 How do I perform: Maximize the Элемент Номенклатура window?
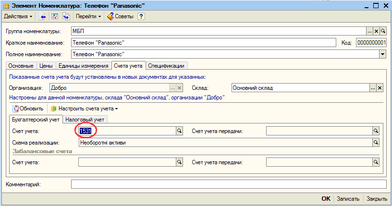coord(376,6)
